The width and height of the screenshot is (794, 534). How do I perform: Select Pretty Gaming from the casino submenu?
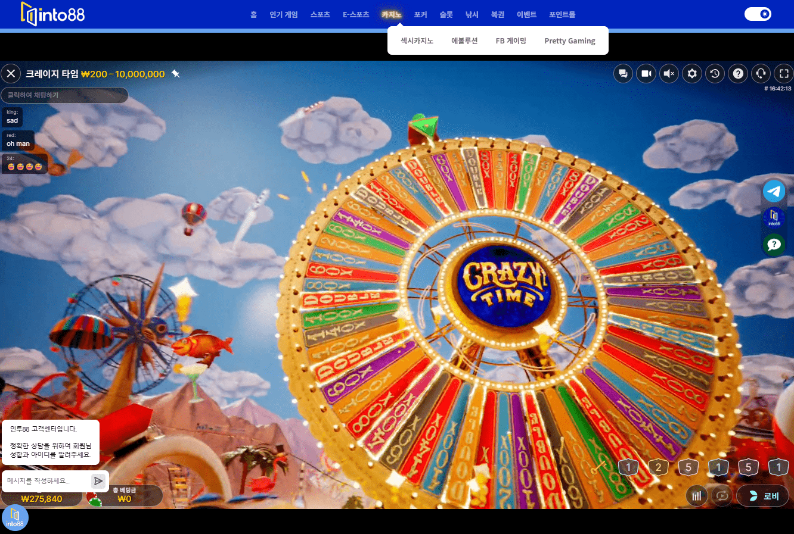[570, 41]
